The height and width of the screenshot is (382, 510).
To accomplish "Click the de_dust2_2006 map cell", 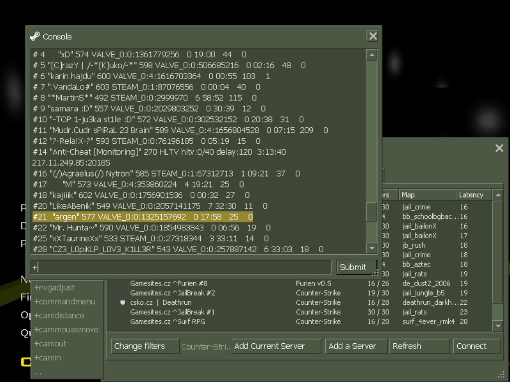I will (x=426, y=283).
